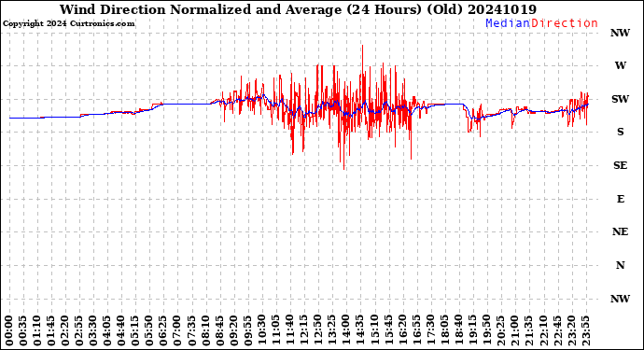
Task: Click the 19:50 time axis label
Action: (x=485, y=331)
